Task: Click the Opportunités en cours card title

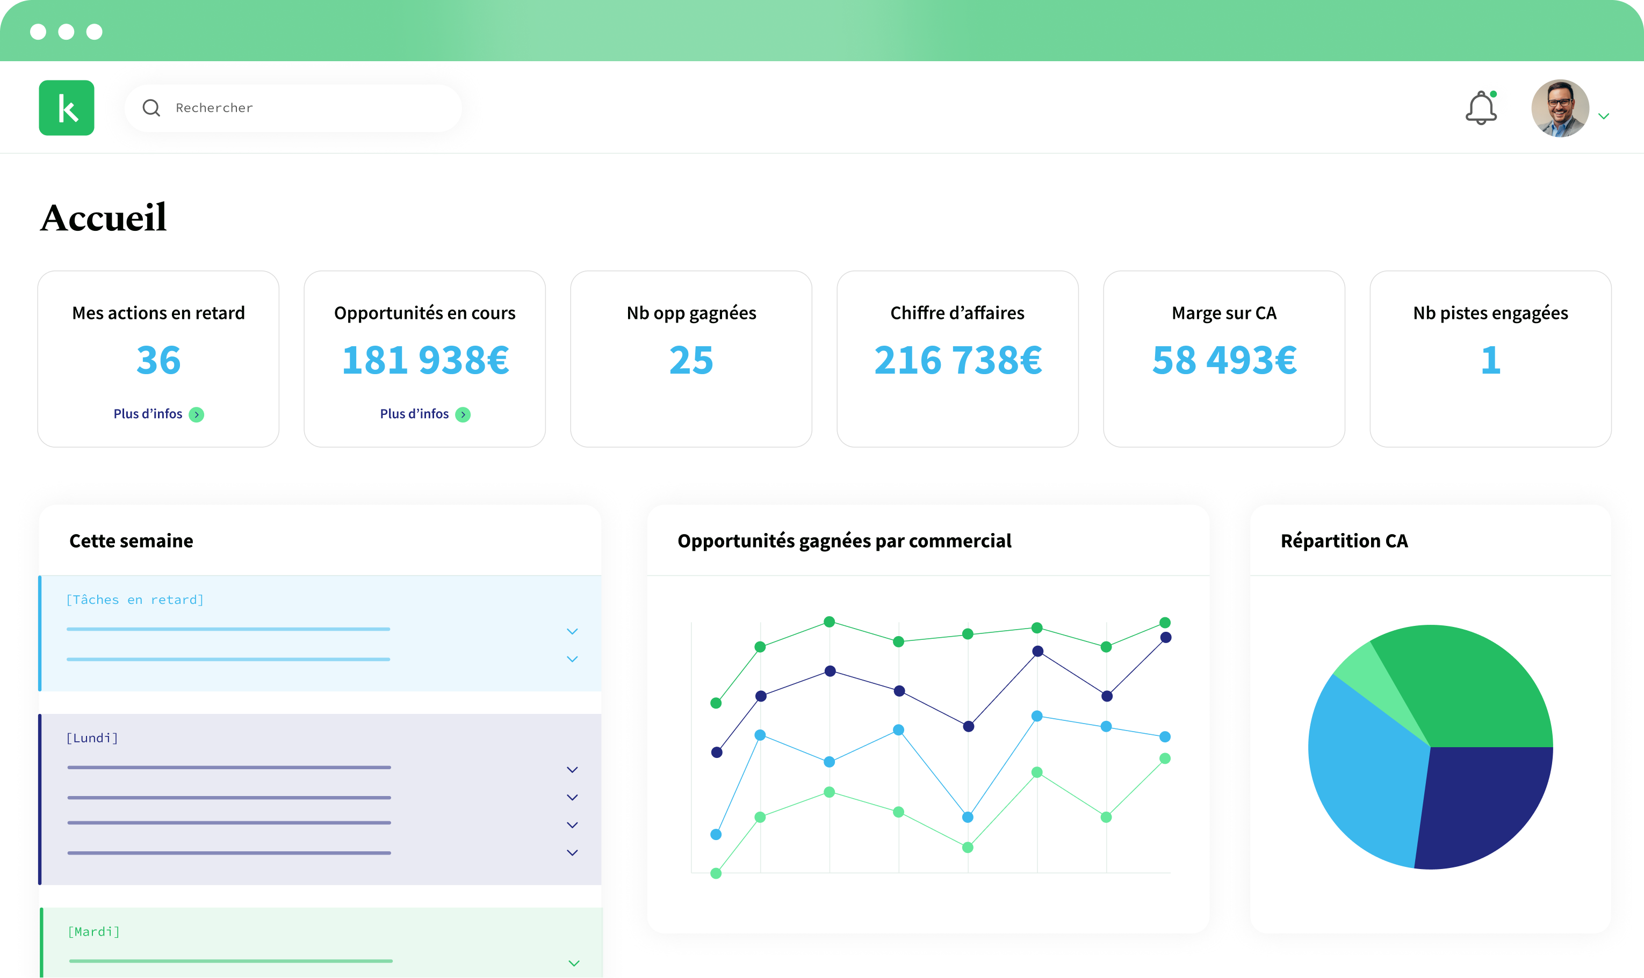Action: (x=424, y=313)
